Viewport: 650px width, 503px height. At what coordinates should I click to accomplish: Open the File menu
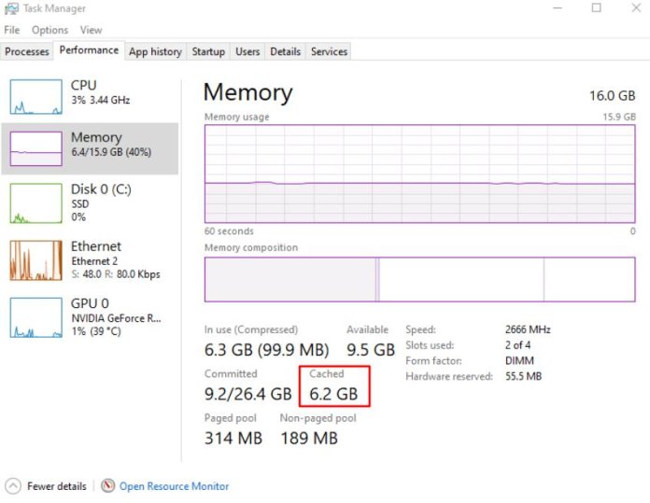pyautogui.click(x=11, y=30)
